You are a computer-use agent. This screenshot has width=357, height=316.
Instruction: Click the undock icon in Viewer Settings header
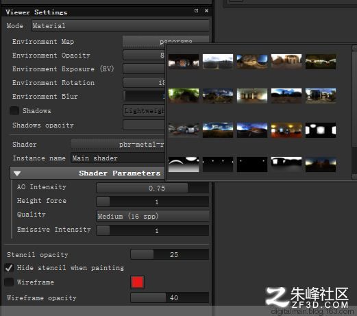pos(196,11)
